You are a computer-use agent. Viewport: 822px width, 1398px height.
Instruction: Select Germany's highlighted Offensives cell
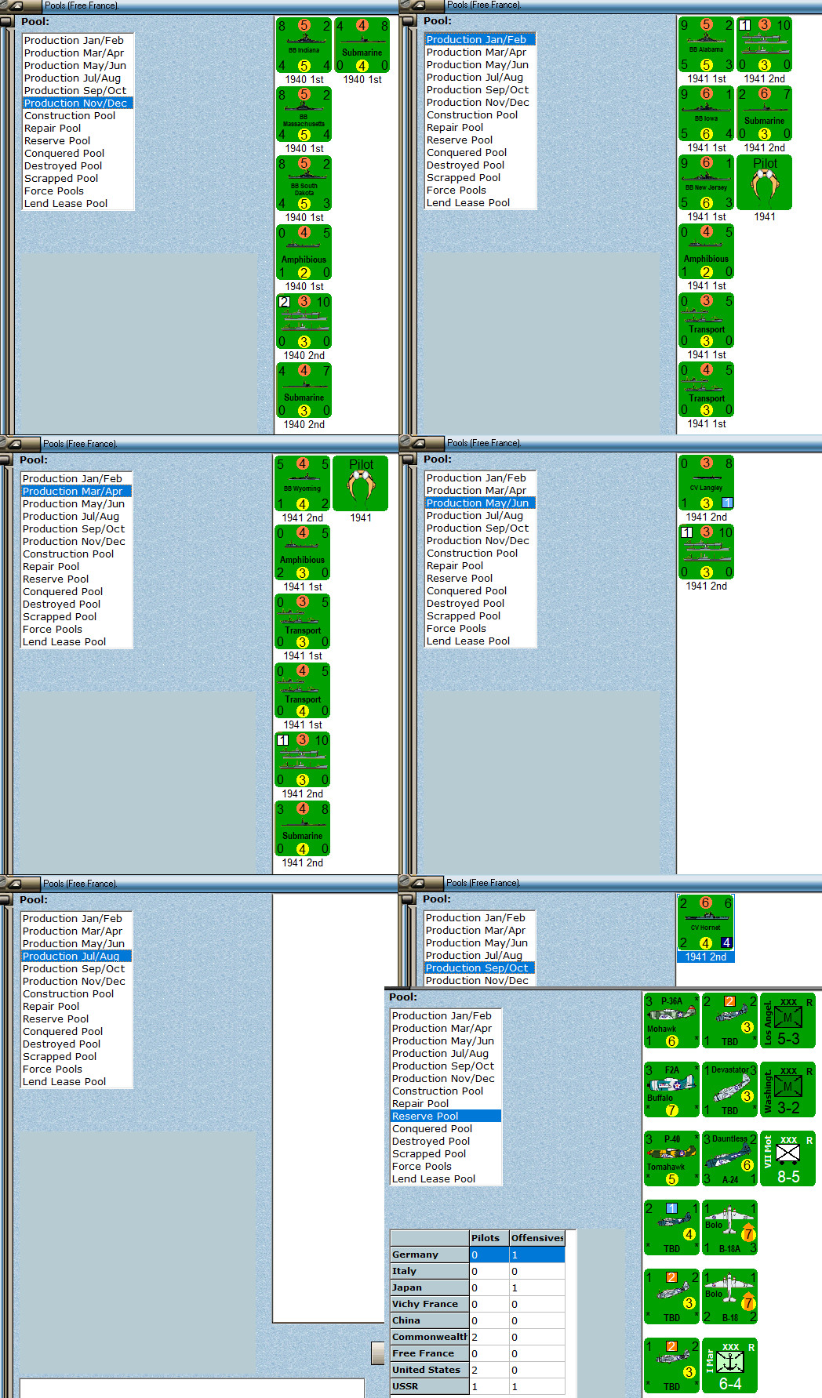[537, 1255]
